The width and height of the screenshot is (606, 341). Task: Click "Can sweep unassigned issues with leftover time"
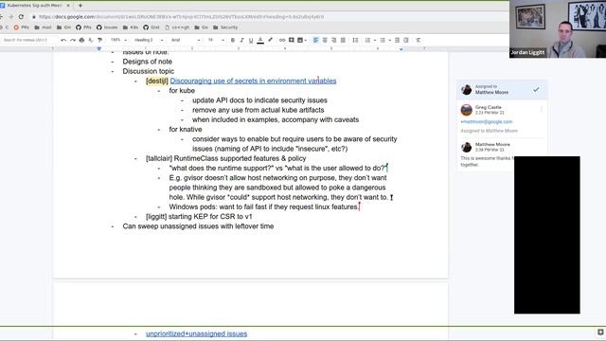coord(198,226)
